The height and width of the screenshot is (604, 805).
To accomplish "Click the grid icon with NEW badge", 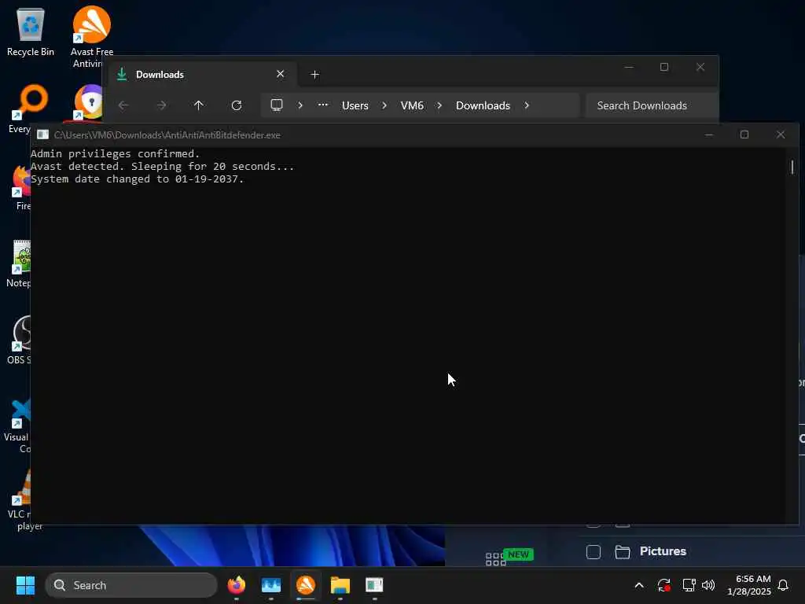I will (496, 559).
